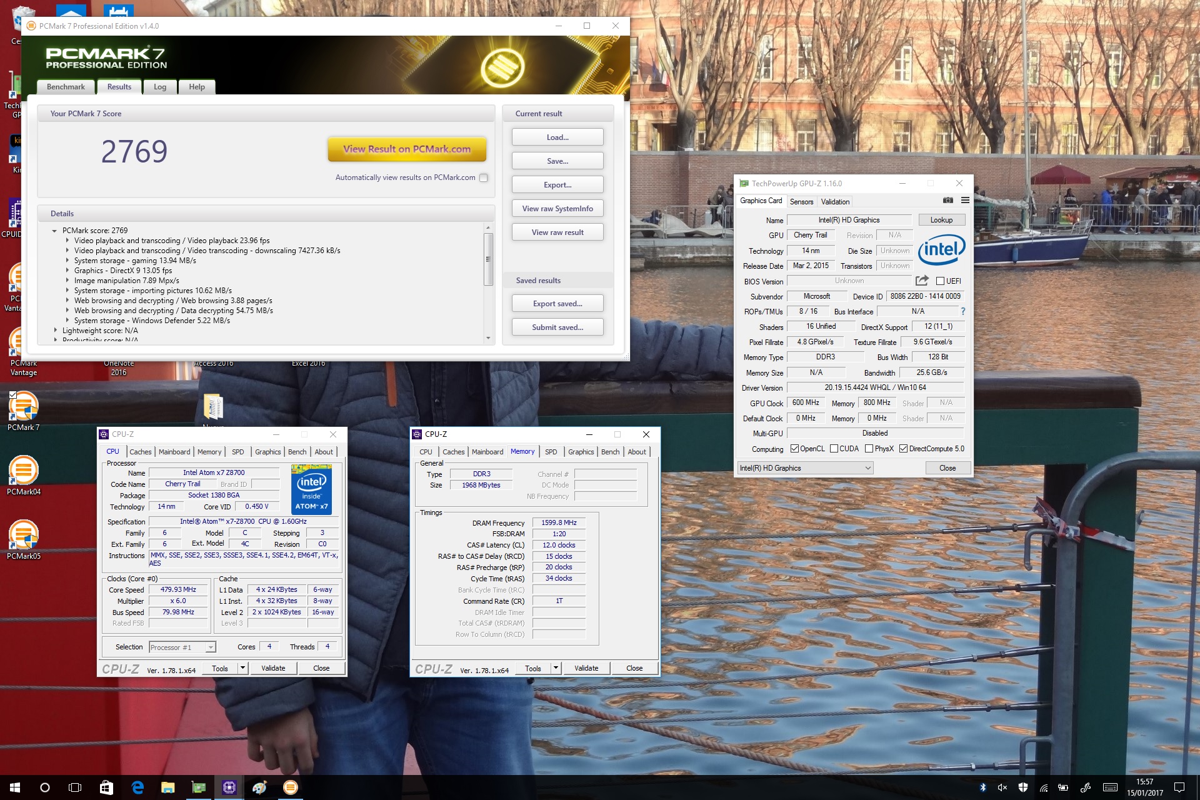
Task: Click the BIOS export share icon in GPU-Z
Action: (922, 281)
